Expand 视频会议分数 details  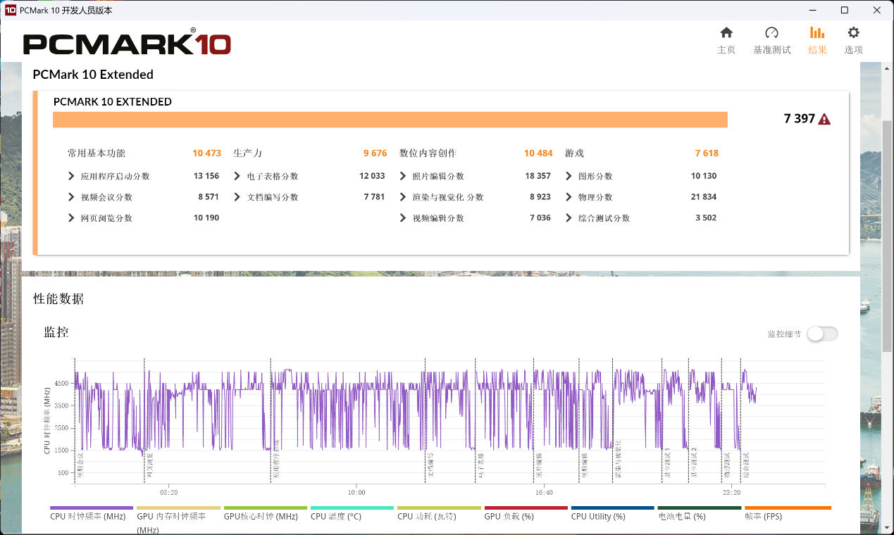[x=71, y=197]
